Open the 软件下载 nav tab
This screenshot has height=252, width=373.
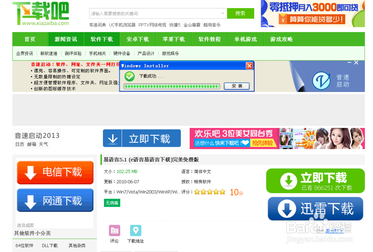pyautogui.click(x=102, y=39)
